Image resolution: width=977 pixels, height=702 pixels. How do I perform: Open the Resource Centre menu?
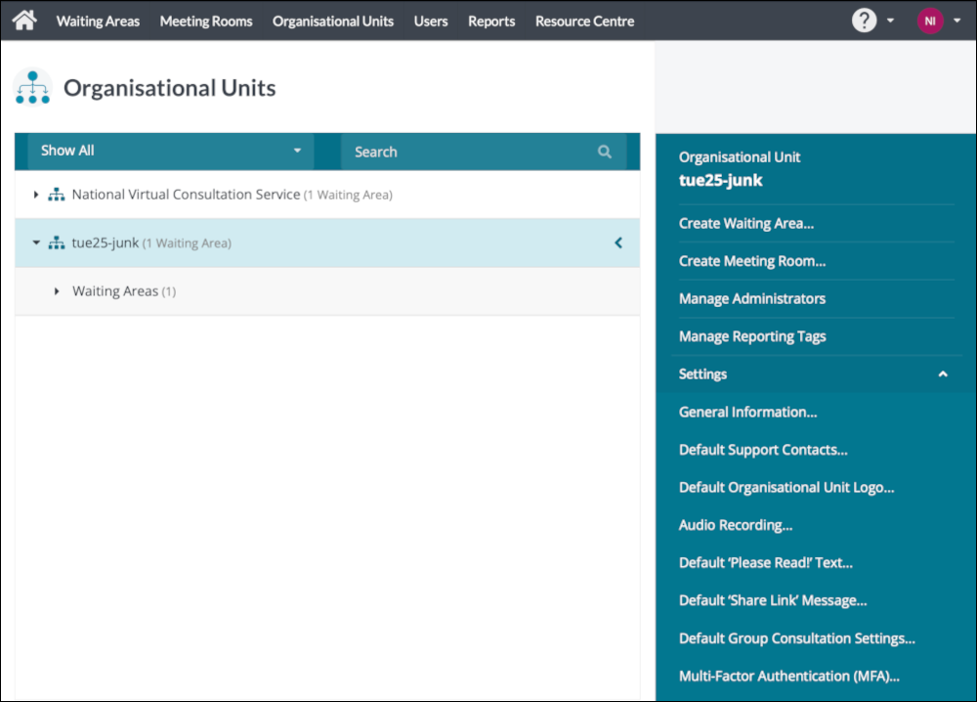tap(584, 22)
